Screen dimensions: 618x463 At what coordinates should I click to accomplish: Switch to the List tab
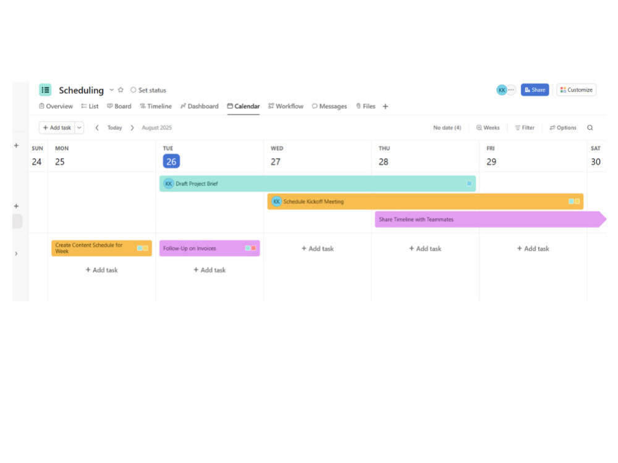pos(90,106)
